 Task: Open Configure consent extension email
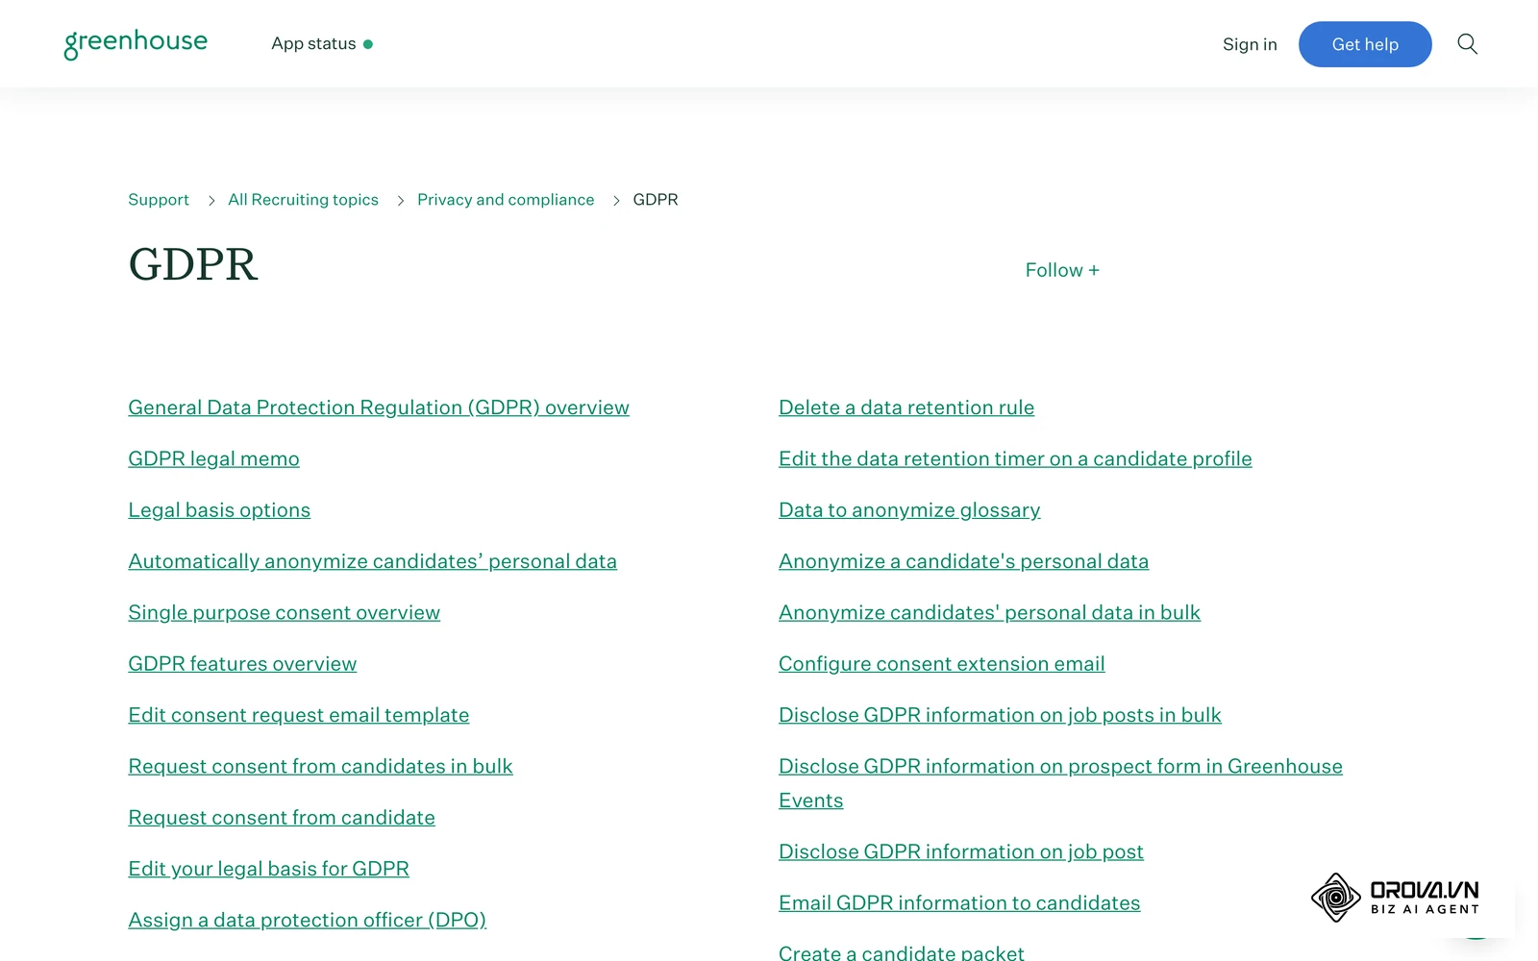[941, 664]
